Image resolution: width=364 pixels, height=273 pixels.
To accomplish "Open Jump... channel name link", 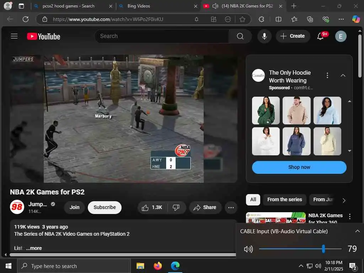I will click(38, 204).
